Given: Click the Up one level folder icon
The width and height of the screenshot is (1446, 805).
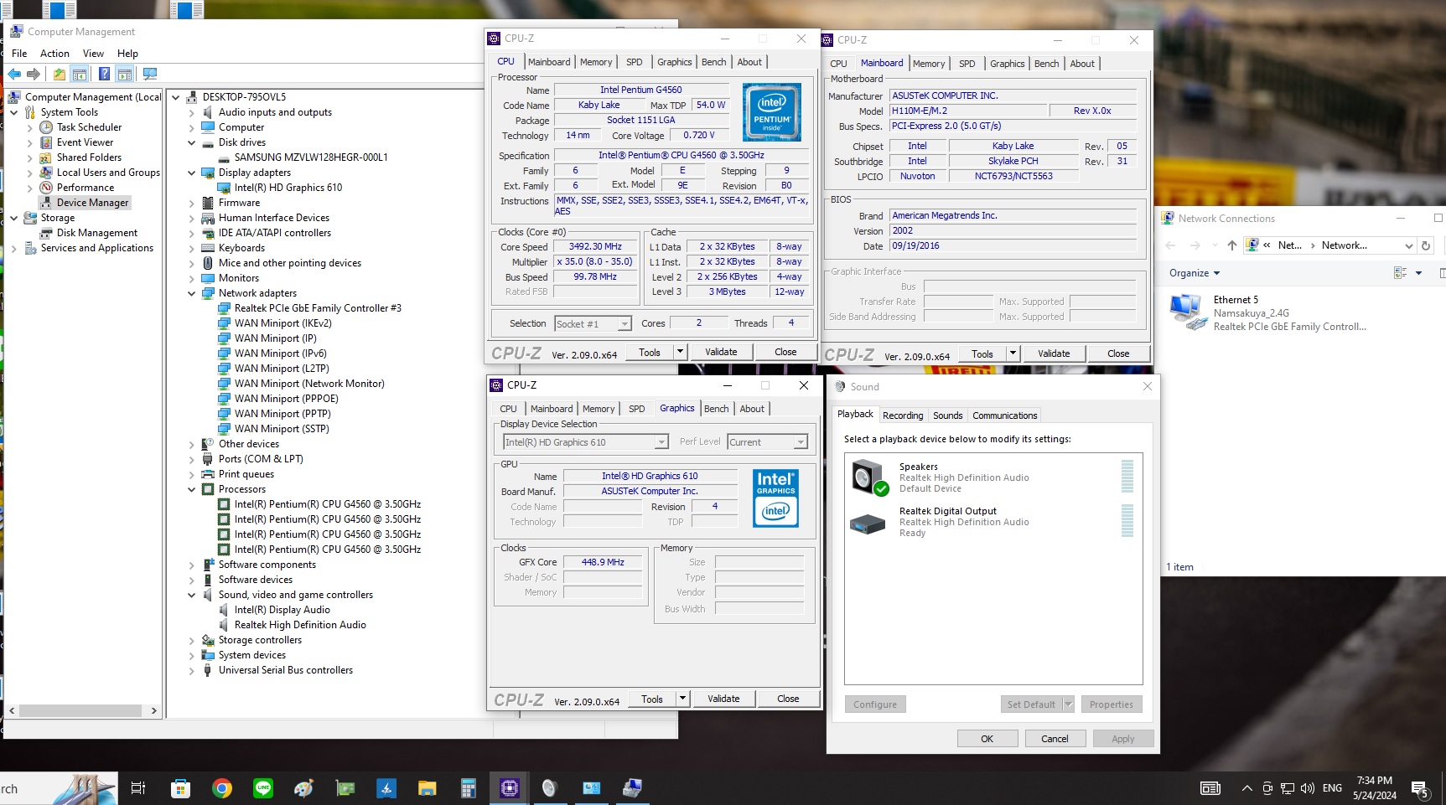Looking at the screenshot, I should pyautogui.click(x=60, y=74).
